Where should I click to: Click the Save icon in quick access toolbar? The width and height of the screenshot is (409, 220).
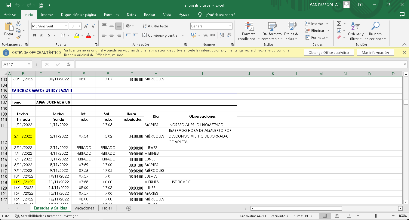(9, 5)
